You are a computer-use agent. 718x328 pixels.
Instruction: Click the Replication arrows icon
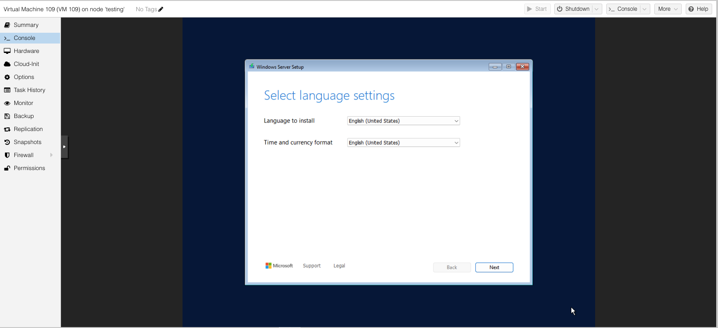pyautogui.click(x=7, y=129)
